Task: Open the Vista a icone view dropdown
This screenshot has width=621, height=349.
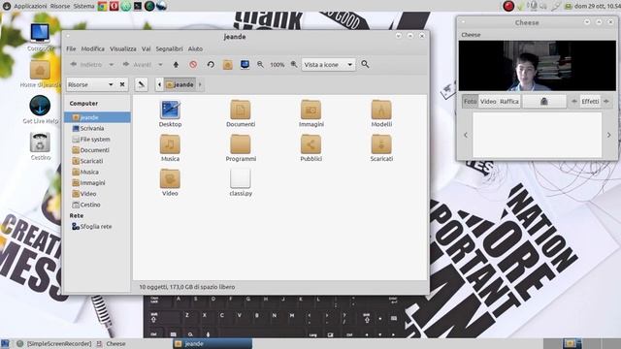Action: click(328, 65)
